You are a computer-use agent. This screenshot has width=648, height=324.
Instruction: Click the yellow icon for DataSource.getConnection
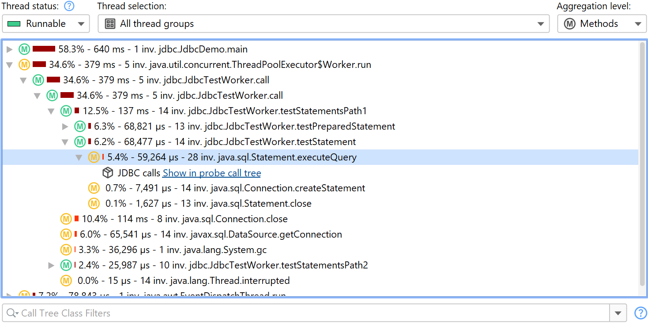click(66, 235)
